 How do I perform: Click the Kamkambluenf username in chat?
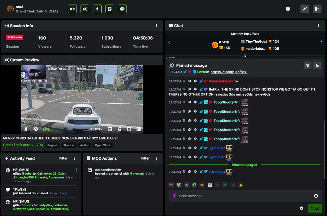[221, 81]
